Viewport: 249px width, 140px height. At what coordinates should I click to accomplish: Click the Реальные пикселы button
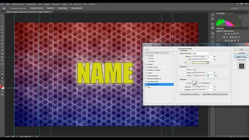(37, 8)
